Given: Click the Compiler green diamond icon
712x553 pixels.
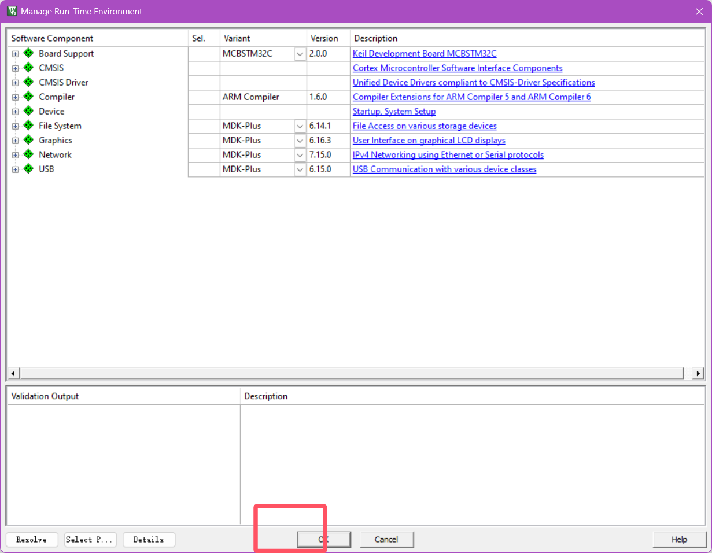Looking at the screenshot, I should coord(28,97).
